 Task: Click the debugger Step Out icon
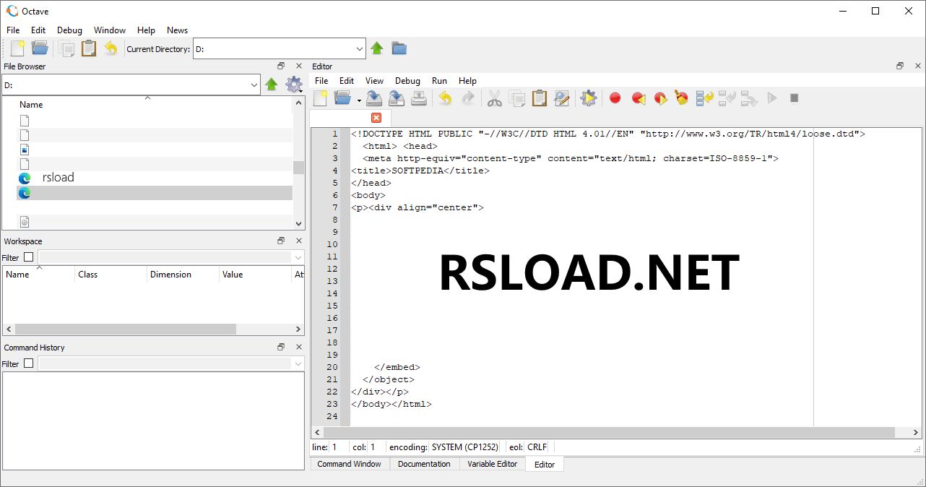[x=749, y=98]
